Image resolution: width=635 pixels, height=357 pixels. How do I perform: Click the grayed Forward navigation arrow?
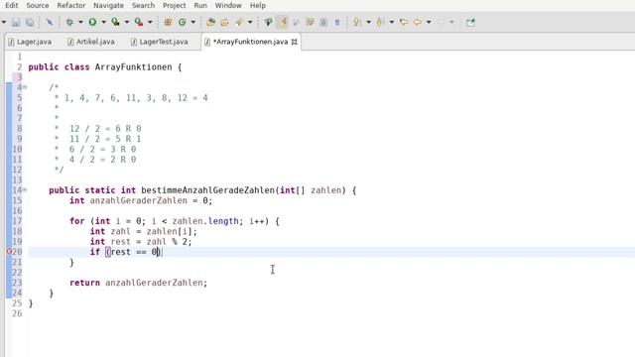click(441, 22)
